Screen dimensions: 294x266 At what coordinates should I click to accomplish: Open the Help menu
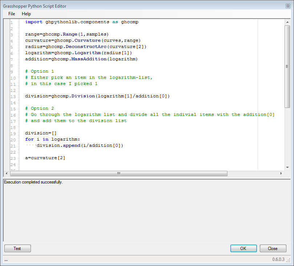click(26, 14)
